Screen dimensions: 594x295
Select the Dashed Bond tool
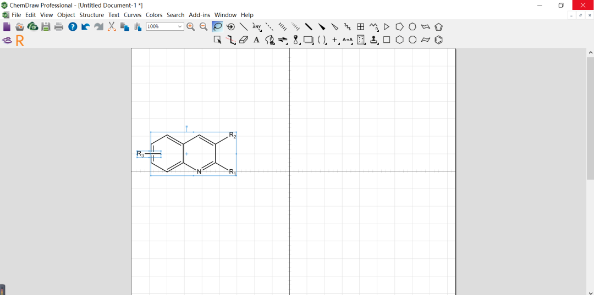(x=269, y=27)
